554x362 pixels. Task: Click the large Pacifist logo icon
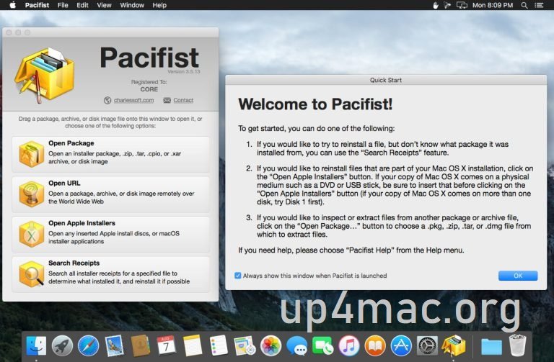[45, 75]
